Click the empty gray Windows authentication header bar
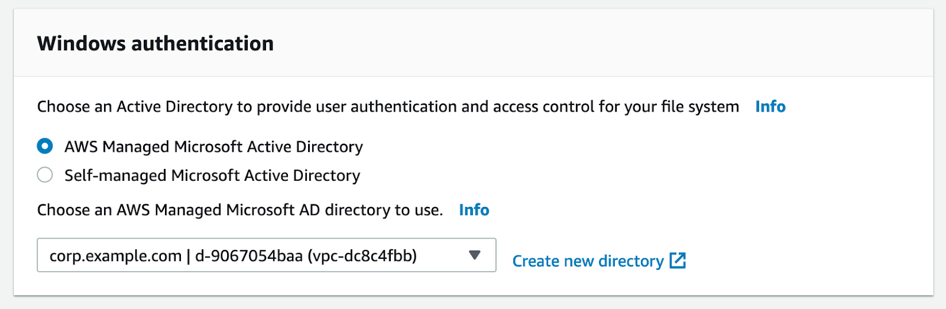The height and width of the screenshot is (309, 946). click(x=591, y=43)
